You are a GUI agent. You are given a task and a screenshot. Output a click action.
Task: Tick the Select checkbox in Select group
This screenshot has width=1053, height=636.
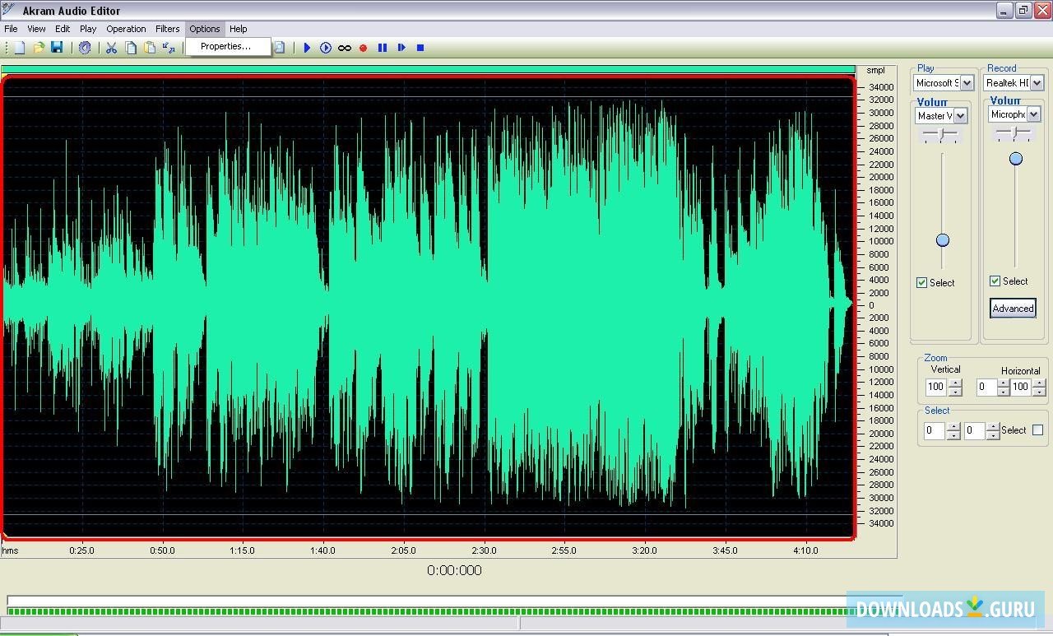click(1037, 429)
